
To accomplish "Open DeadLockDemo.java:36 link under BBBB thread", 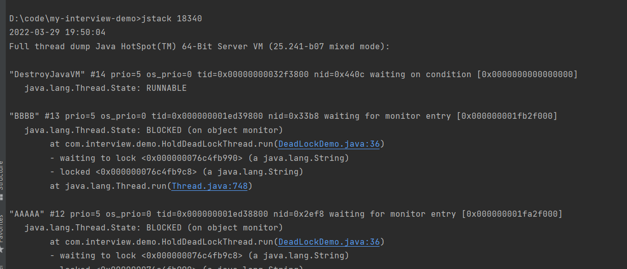I will [x=329, y=144].
